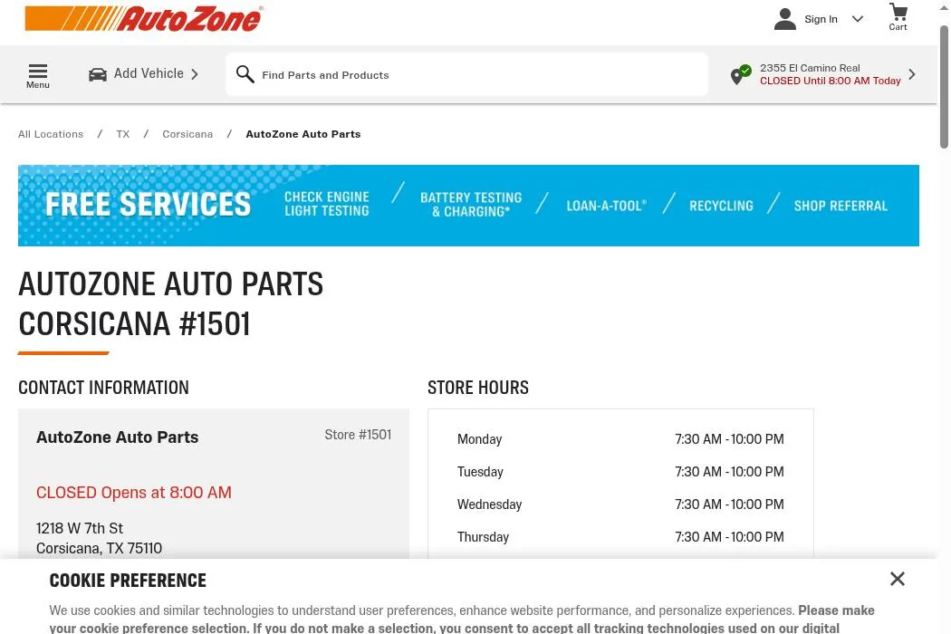
Task: Click Shop Referral in the free services banner
Action: point(841,206)
